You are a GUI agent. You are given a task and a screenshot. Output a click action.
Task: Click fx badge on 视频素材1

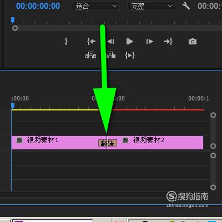pyautogui.click(x=19, y=140)
